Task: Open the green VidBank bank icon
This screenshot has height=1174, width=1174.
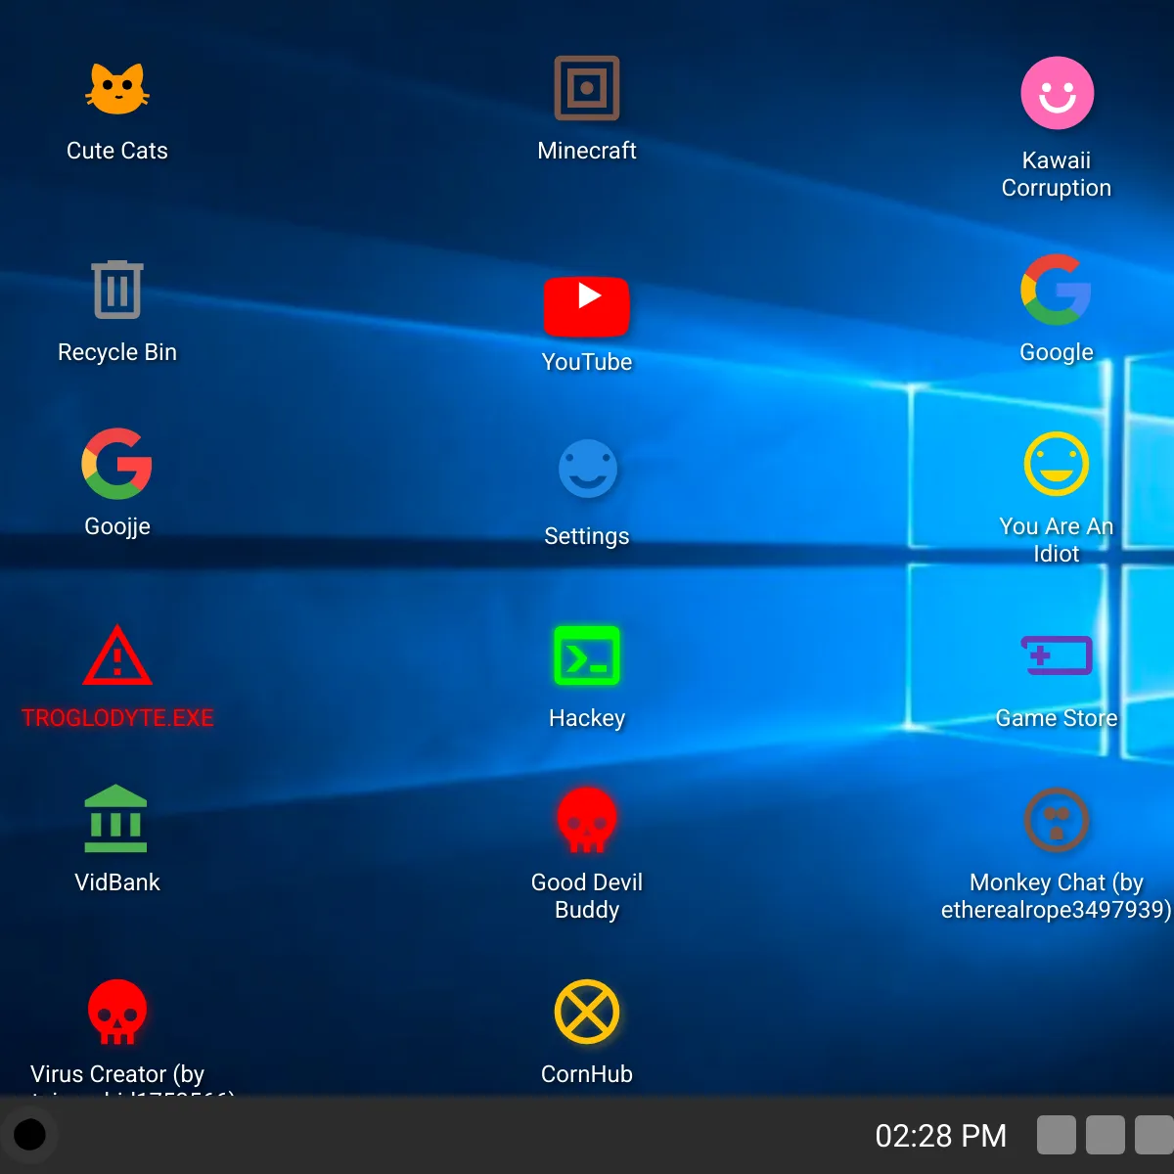Action: point(117,820)
